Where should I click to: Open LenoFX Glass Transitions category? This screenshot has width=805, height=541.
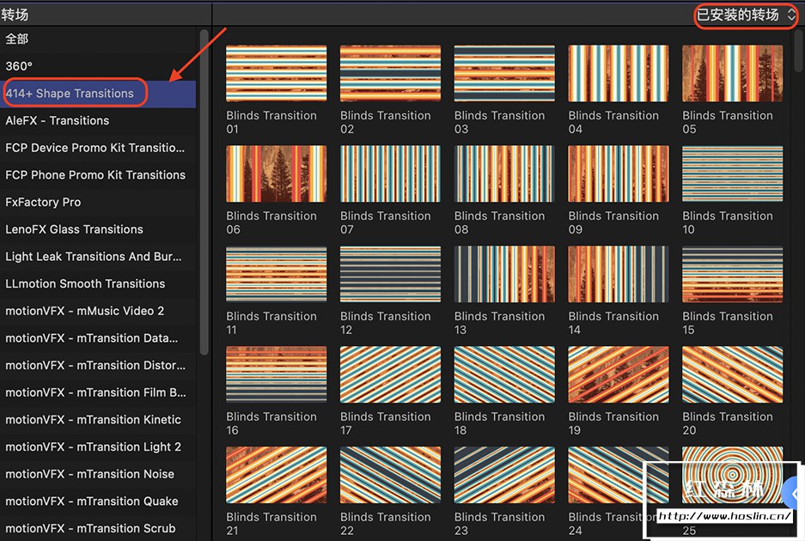pos(74,229)
